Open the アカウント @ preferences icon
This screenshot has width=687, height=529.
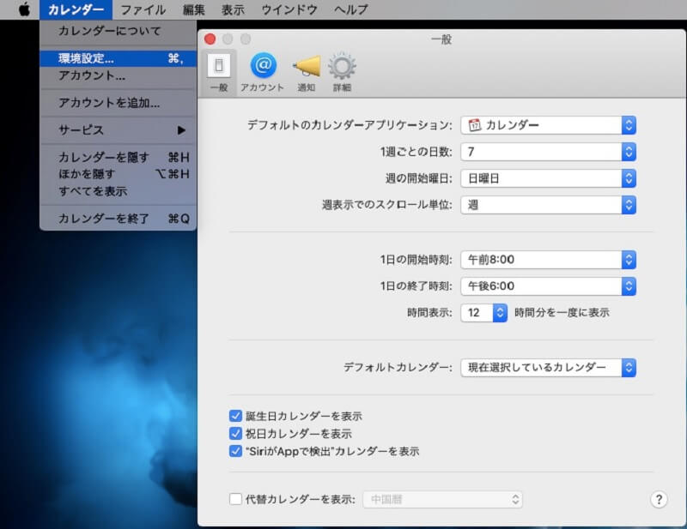(x=263, y=72)
